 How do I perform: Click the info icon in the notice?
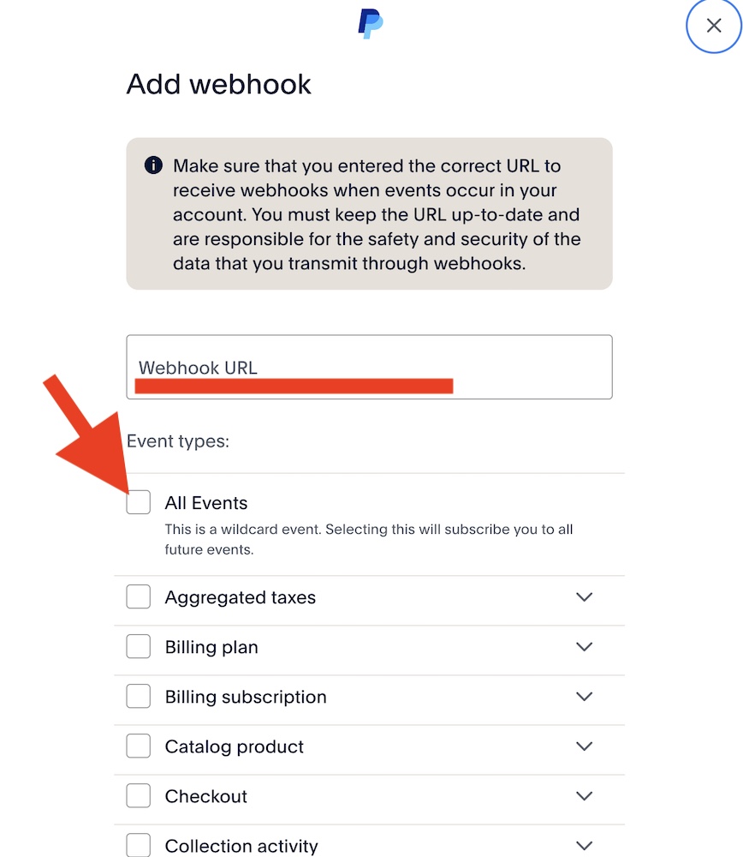(x=153, y=165)
